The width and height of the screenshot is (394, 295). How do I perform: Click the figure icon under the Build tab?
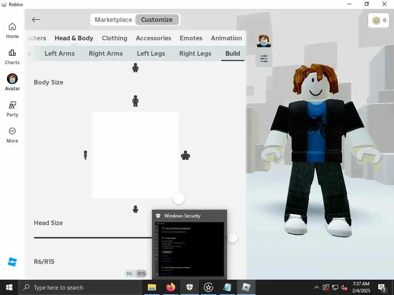pos(135,68)
